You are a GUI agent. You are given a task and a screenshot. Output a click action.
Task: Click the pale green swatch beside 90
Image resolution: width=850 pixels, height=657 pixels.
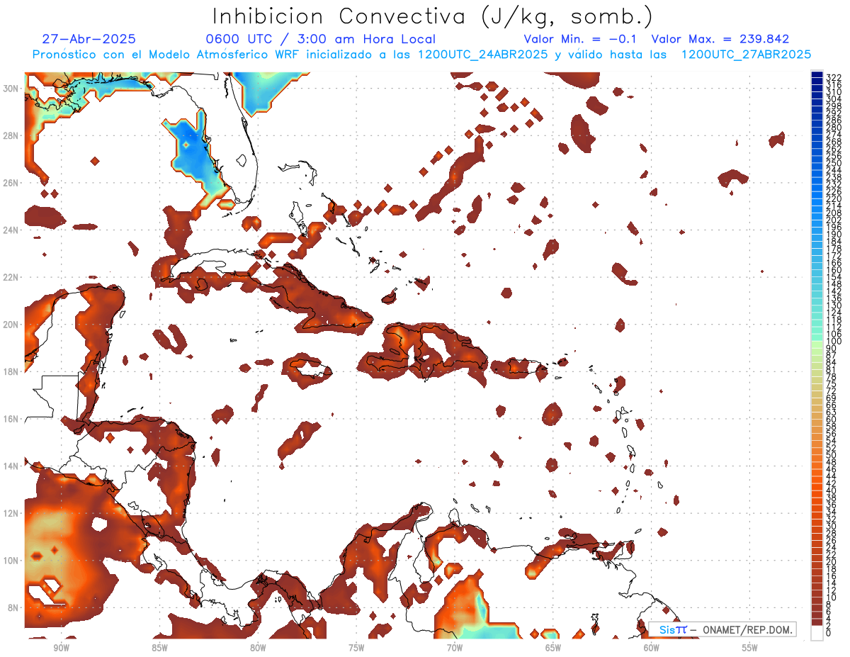click(817, 345)
